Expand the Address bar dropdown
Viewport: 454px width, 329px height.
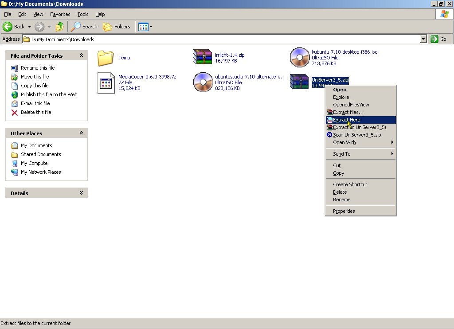(x=423, y=39)
